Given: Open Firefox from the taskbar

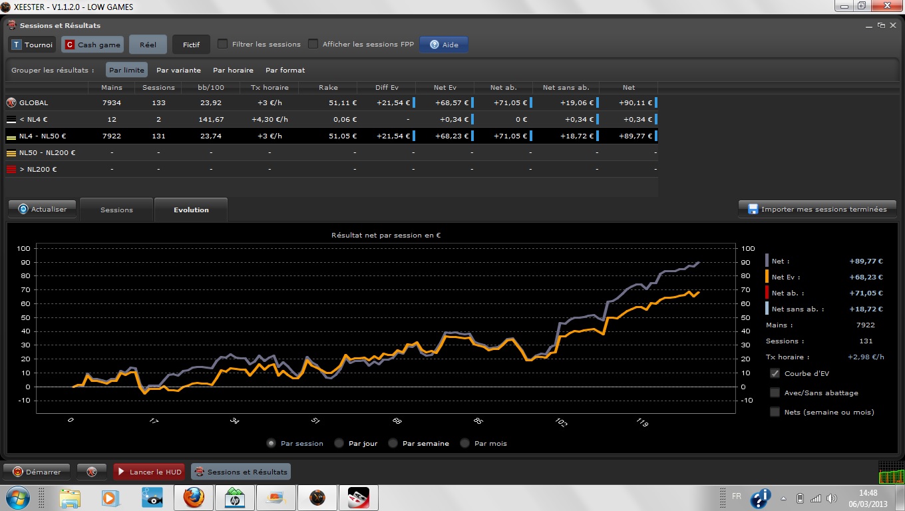Looking at the screenshot, I should tap(194, 497).
